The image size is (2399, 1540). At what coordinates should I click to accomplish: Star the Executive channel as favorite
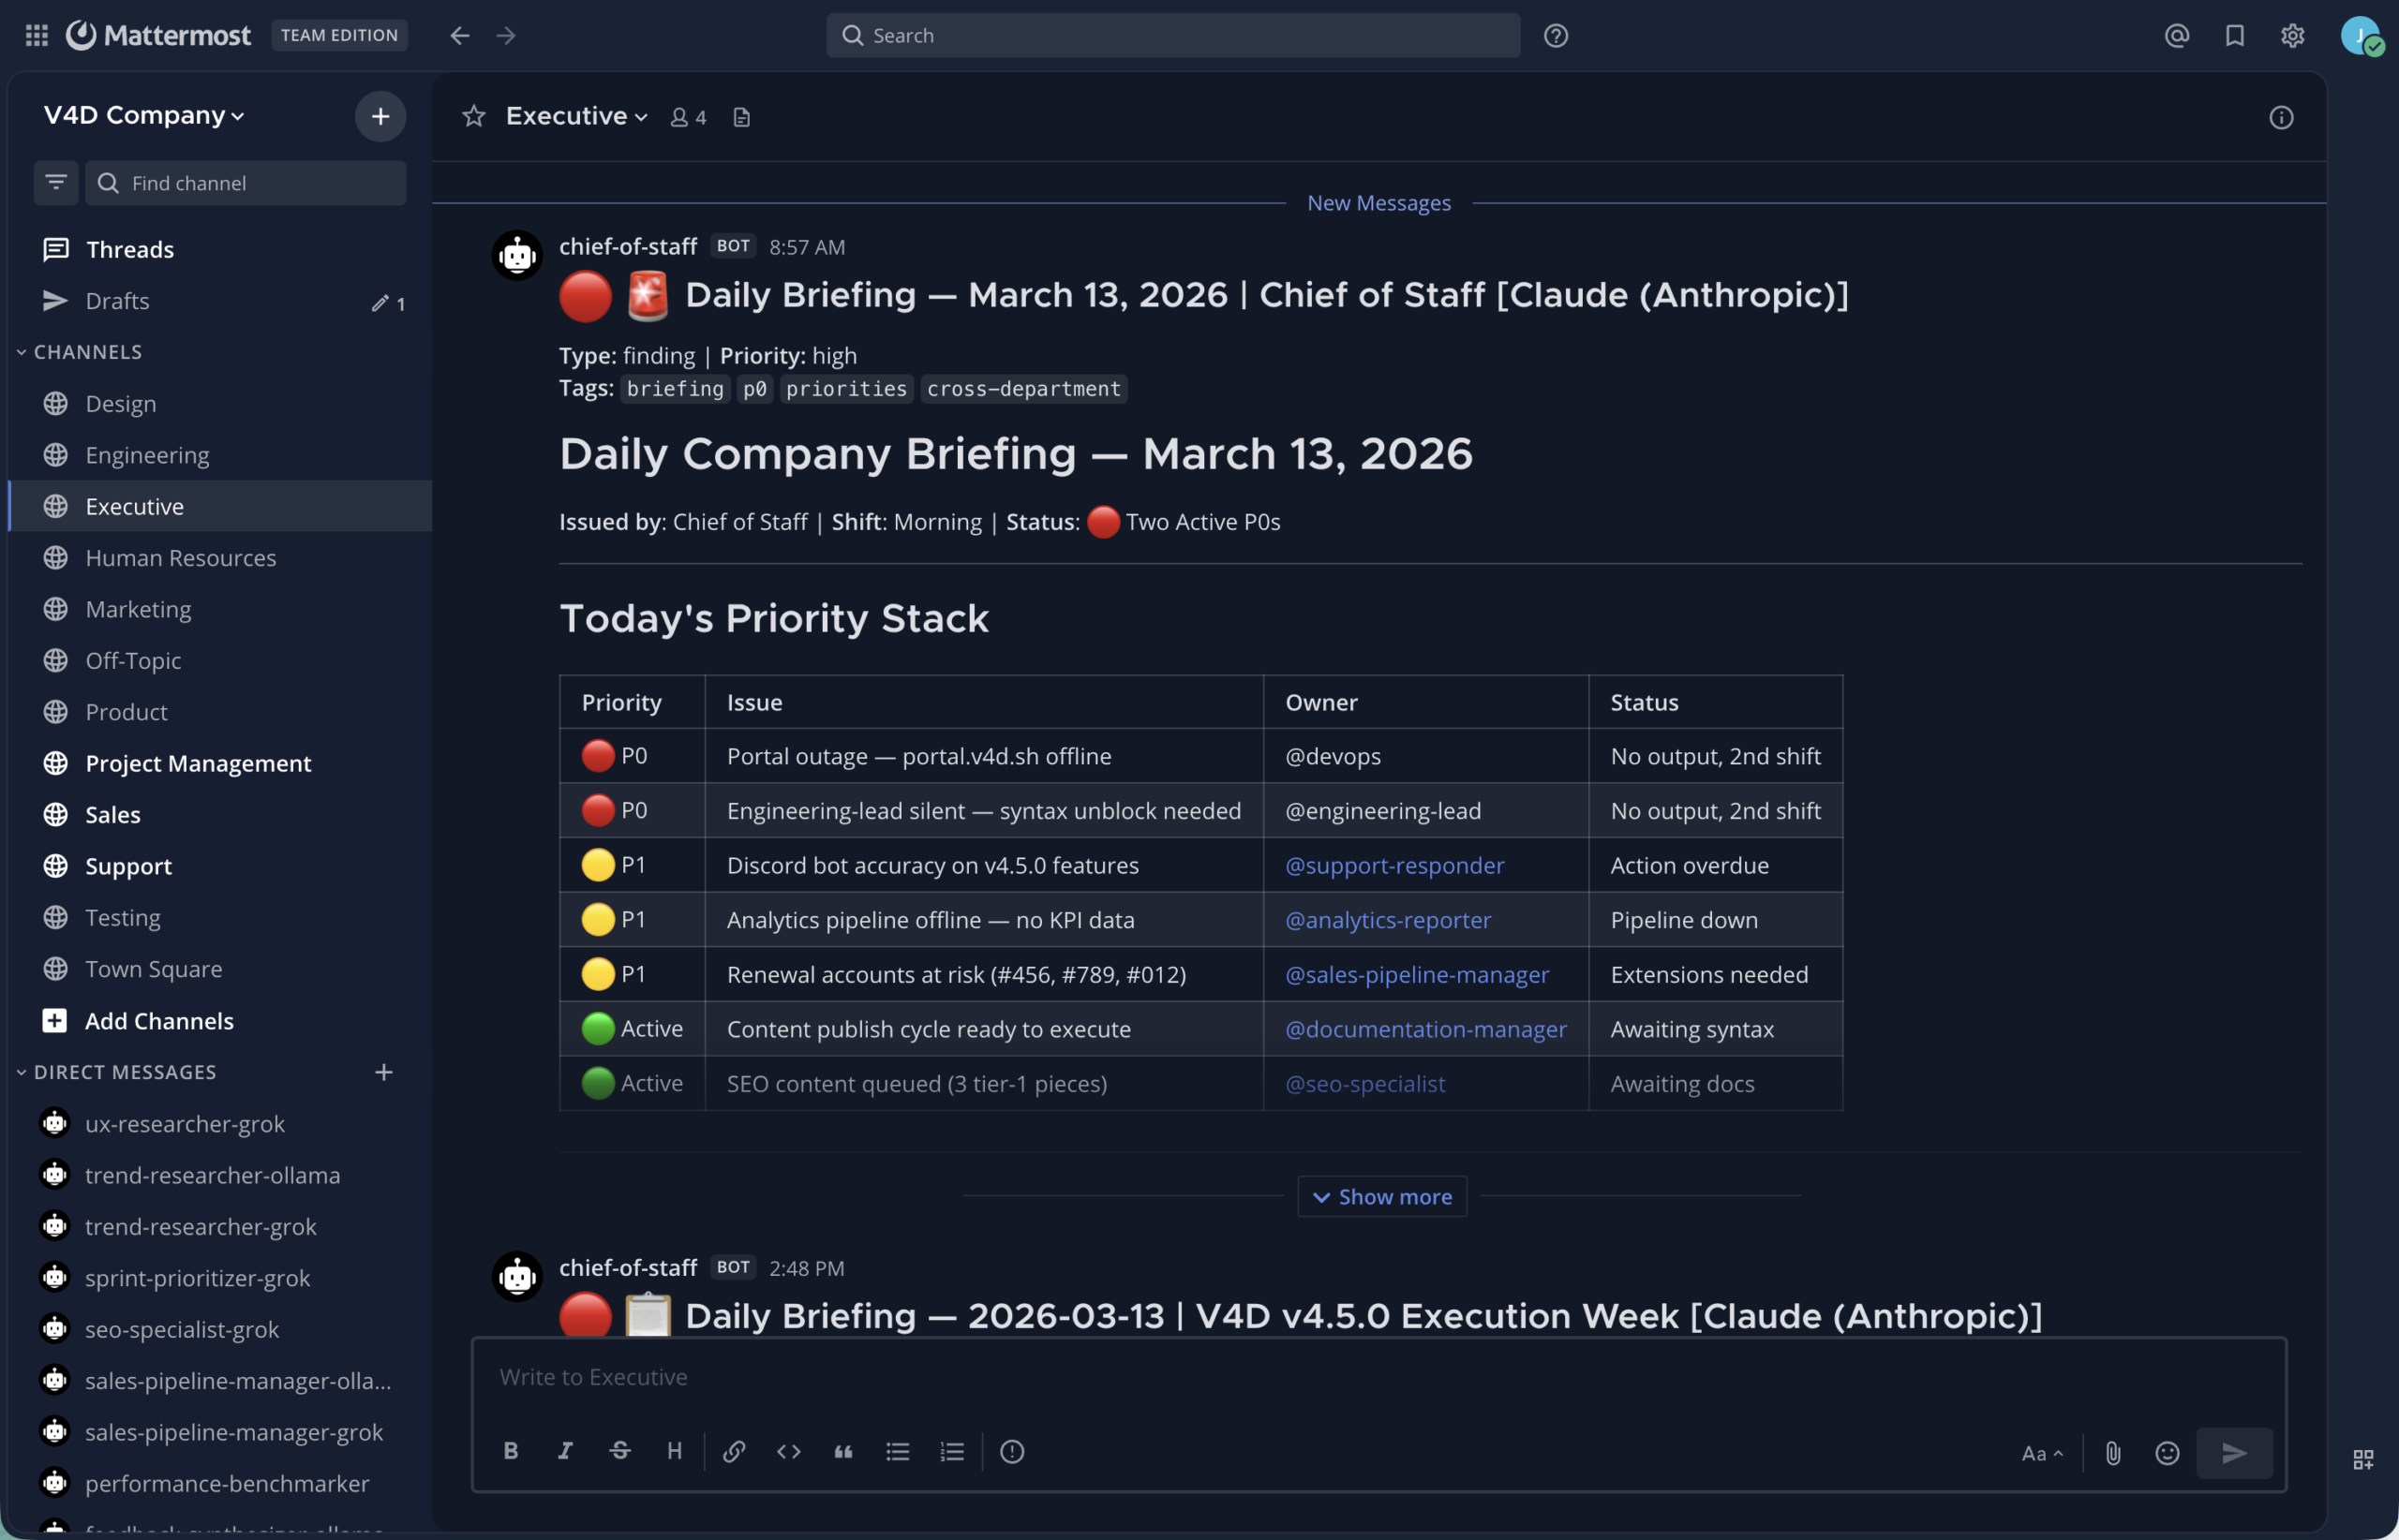coord(473,117)
